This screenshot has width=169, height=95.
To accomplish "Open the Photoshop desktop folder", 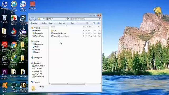I will 13,73.
